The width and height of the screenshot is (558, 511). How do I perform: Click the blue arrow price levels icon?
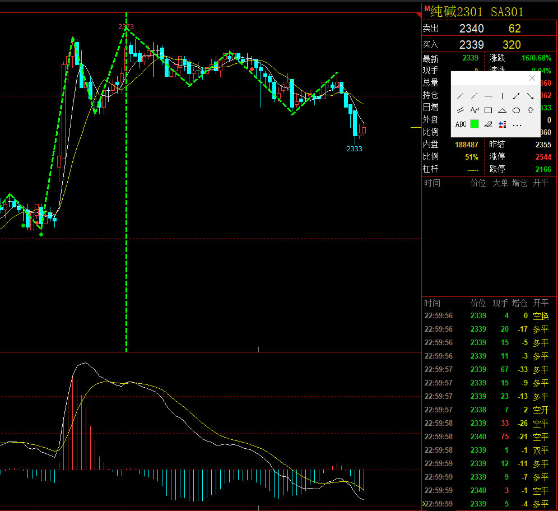pos(502,124)
